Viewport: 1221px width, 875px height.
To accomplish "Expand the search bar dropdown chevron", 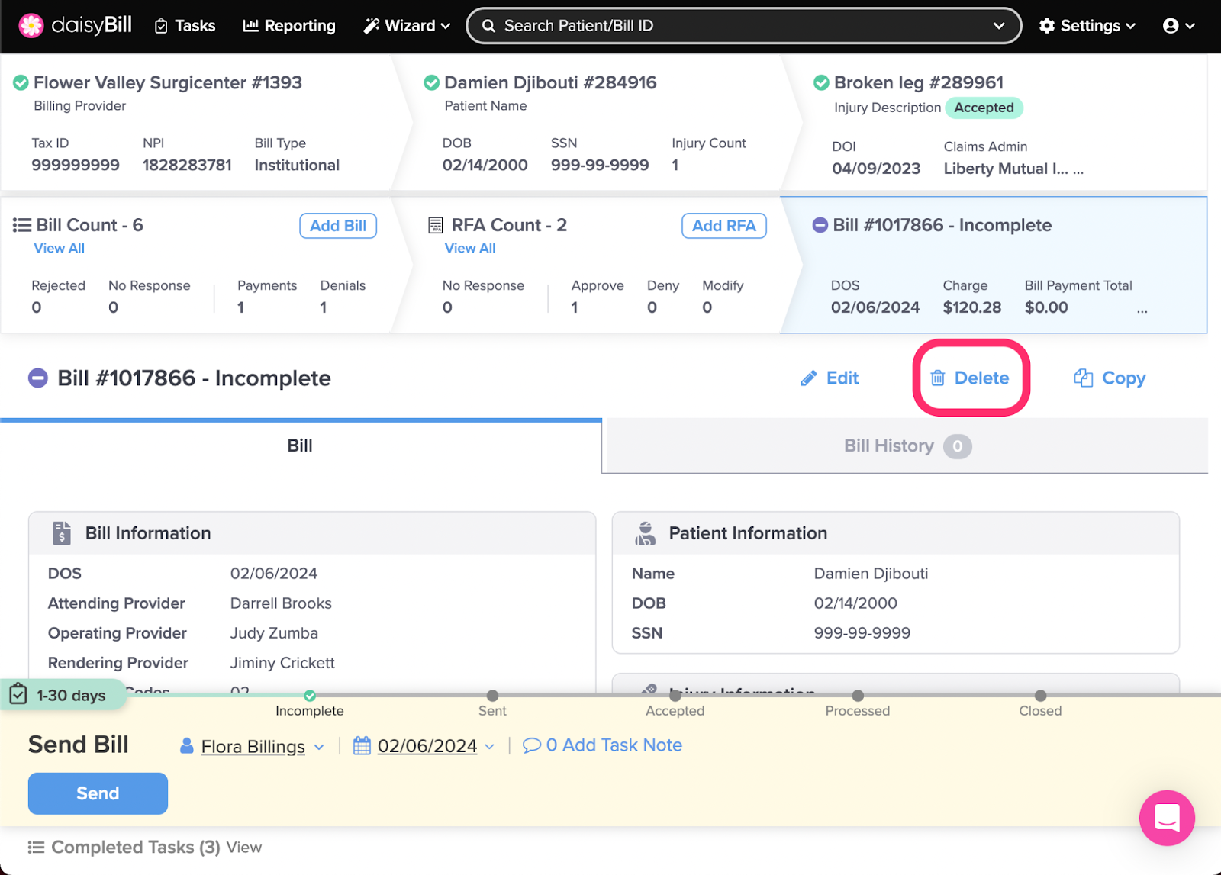I will click(x=998, y=26).
